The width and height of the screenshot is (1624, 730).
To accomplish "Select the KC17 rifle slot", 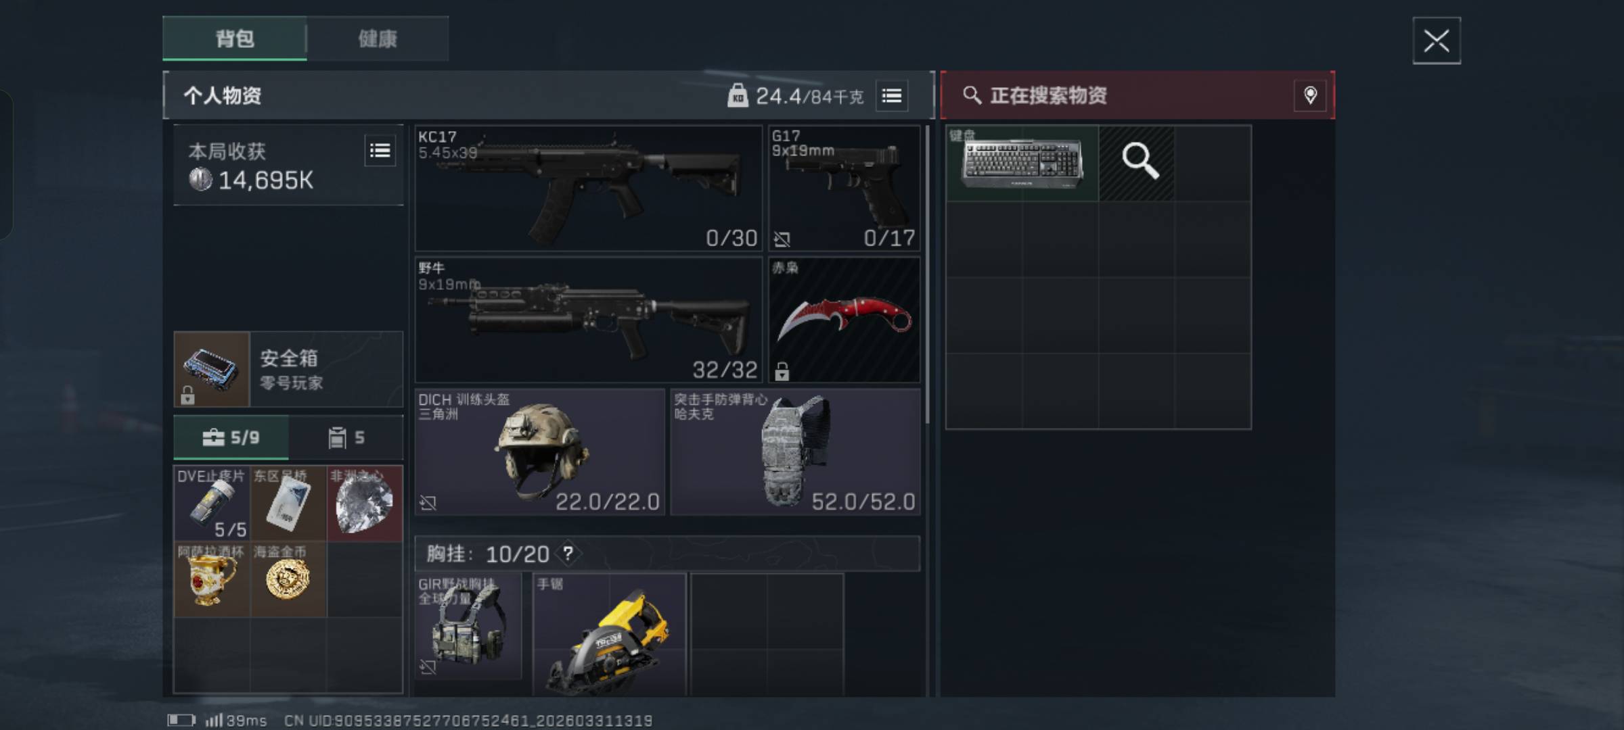I will coord(589,189).
